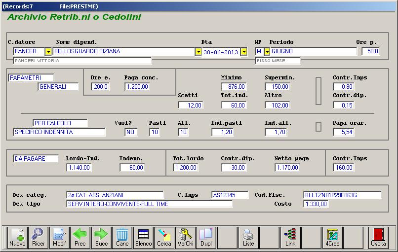Expand the MP dropdown arrow
This screenshot has width=398, height=252.
pos(267,52)
